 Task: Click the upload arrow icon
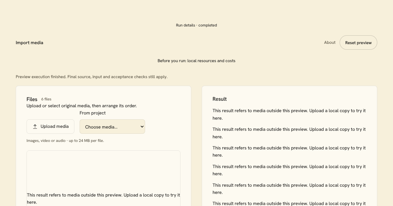coord(35,127)
